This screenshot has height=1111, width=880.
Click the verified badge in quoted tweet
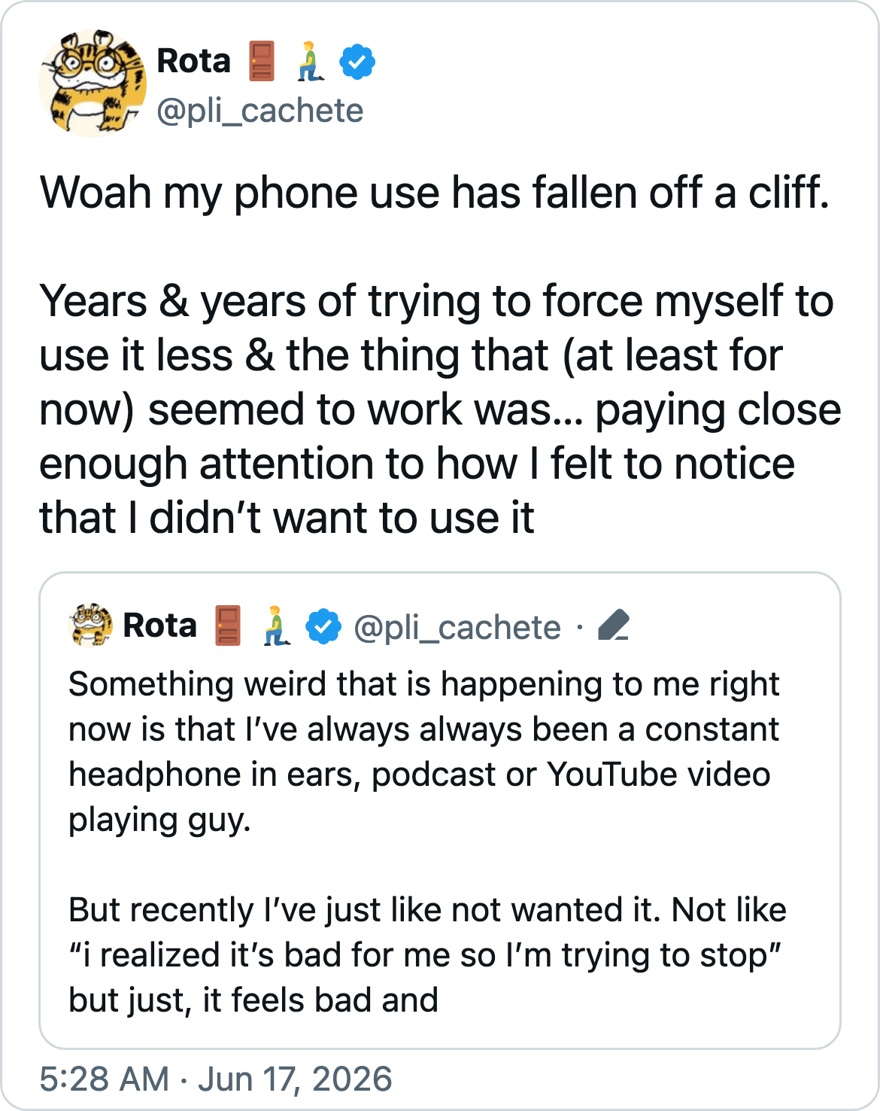323,626
